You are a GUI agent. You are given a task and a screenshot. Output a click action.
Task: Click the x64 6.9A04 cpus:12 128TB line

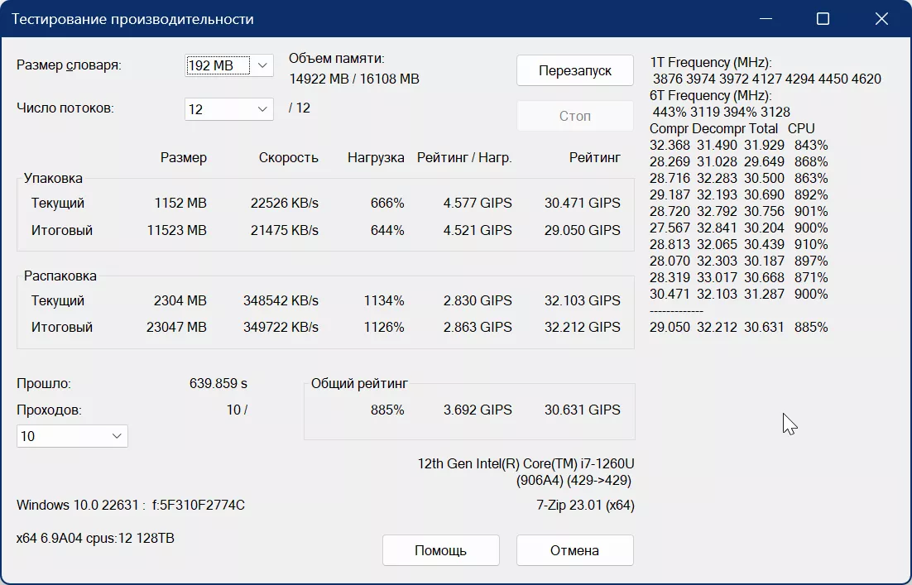click(95, 538)
